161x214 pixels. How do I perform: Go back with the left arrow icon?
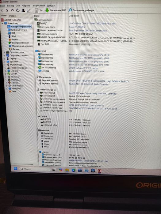[2, 10]
